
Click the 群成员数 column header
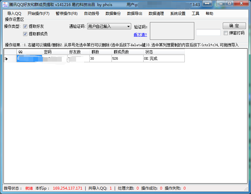click(x=128, y=52)
